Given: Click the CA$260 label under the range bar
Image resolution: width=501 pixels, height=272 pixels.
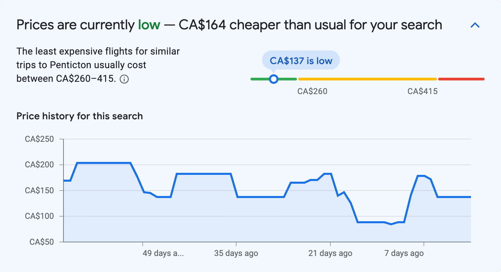Looking at the screenshot, I should point(312,91).
